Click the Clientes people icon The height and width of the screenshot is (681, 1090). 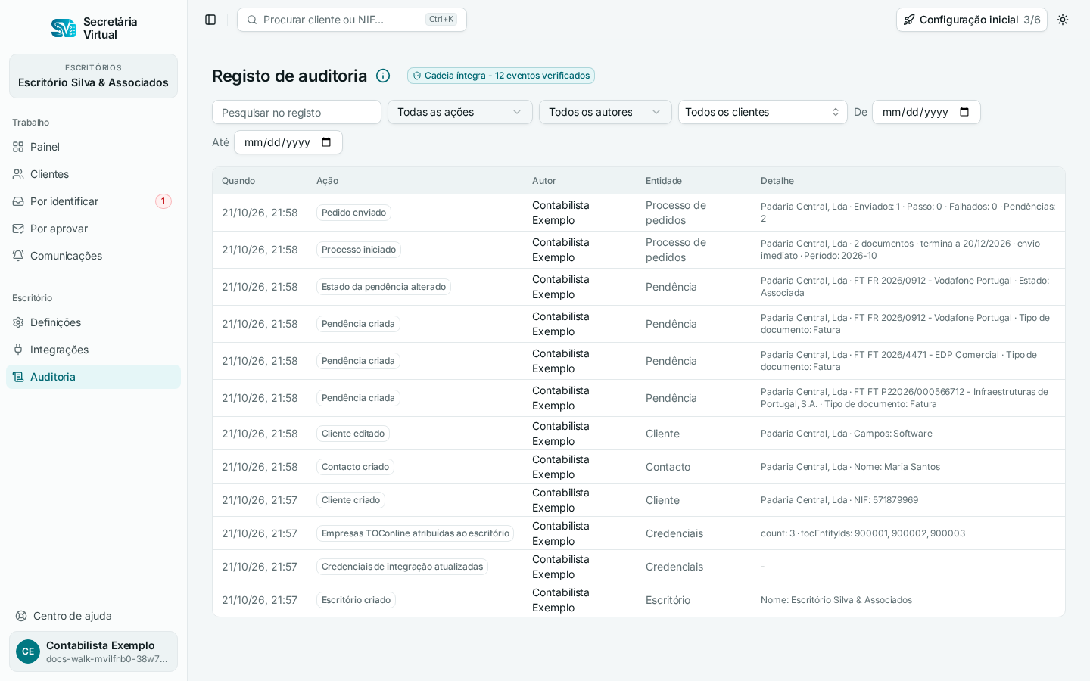tap(18, 174)
